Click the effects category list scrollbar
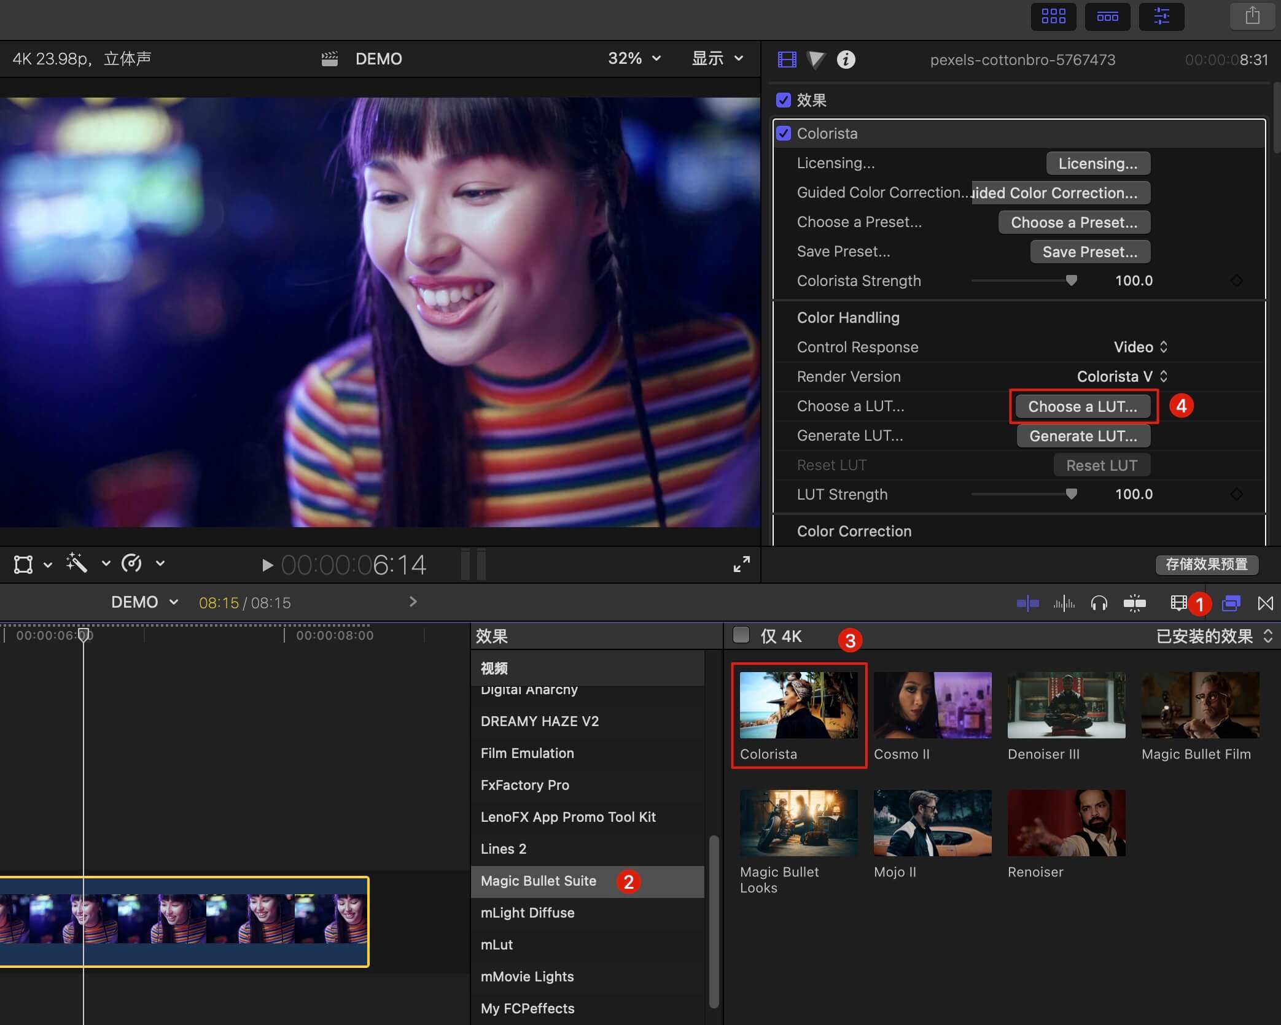Screen dimensions: 1281x1025 pos(714,921)
